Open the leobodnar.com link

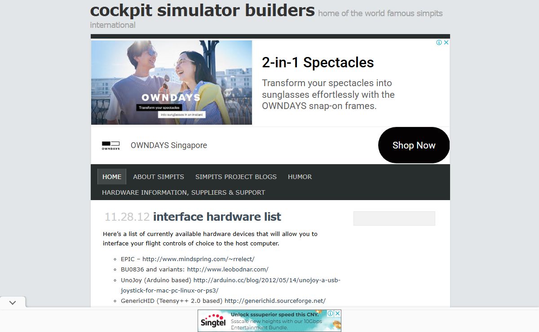228,269
